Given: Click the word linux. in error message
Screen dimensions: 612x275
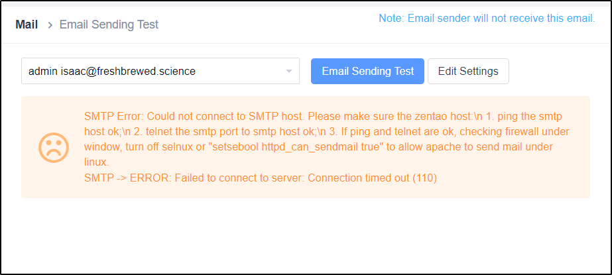Looking at the screenshot, I should pyautogui.click(x=97, y=162).
